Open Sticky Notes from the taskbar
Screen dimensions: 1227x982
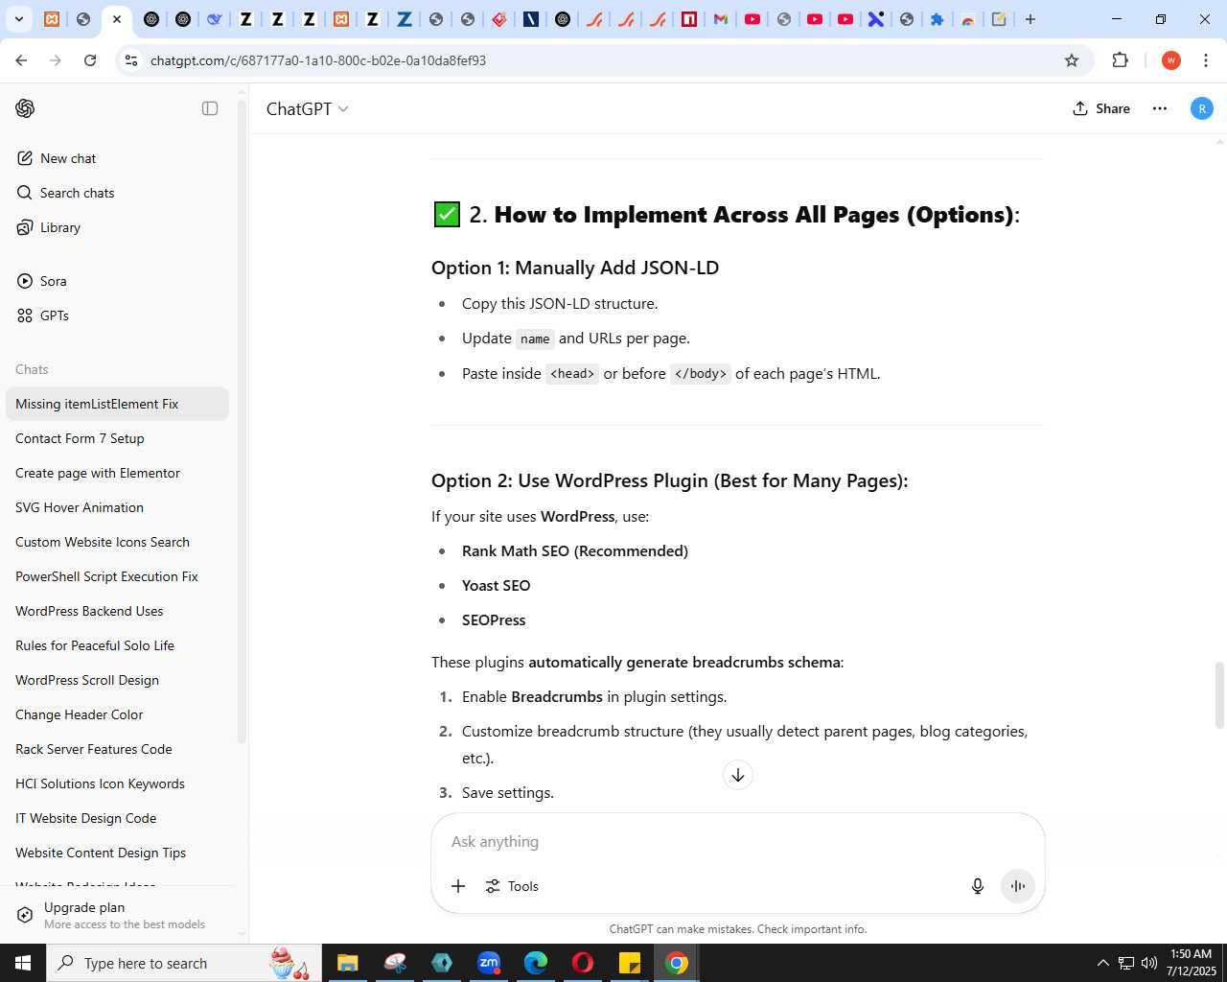click(x=630, y=963)
